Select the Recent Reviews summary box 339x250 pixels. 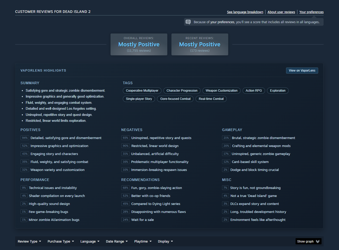[x=200, y=44]
